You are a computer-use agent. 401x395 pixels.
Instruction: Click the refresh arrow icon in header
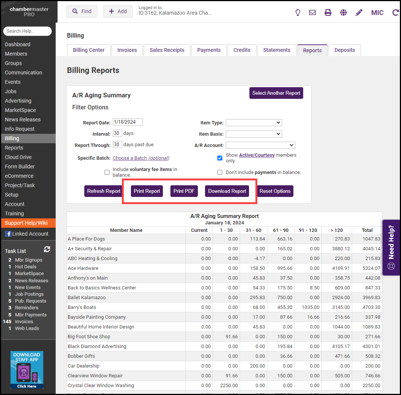point(395,12)
